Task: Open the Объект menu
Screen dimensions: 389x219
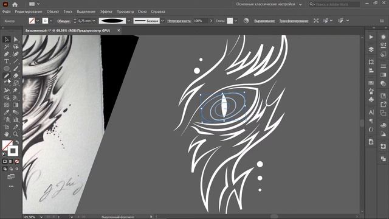Action: point(53,12)
